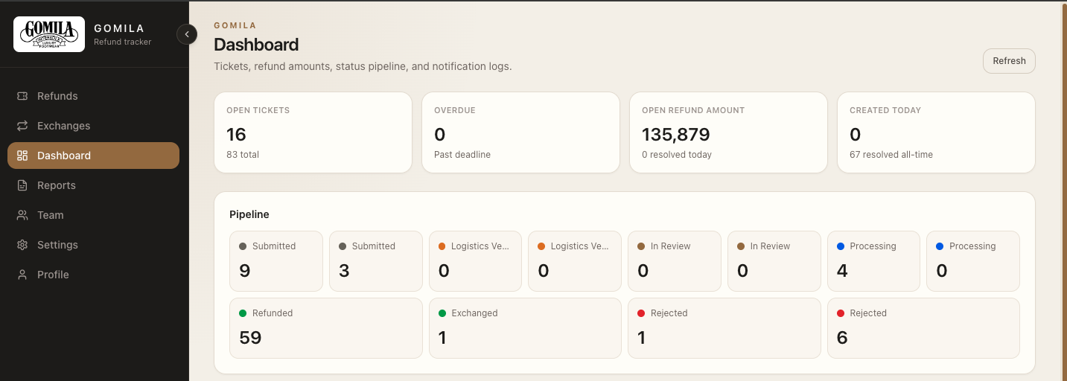Refresh the dashboard data
Image resolution: width=1067 pixels, height=381 pixels.
pyautogui.click(x=1009, y=61)
